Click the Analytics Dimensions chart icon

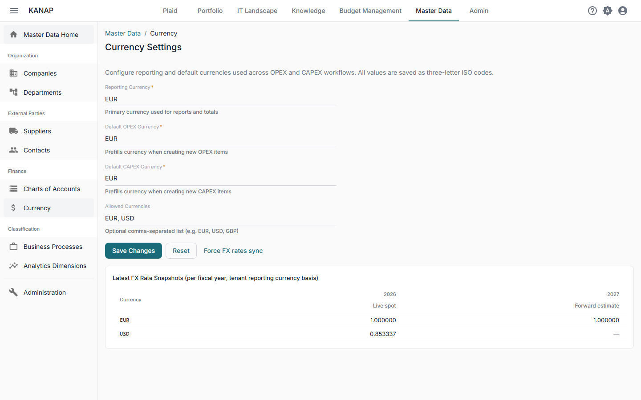pyautogui.click(x=14, y=266)
